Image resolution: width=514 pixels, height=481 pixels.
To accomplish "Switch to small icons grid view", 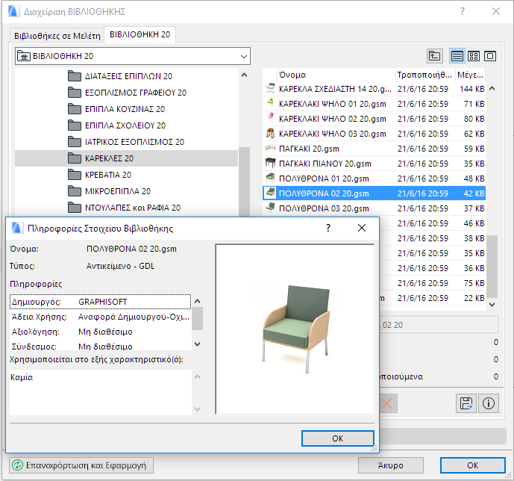I will (x=474, y=56).
